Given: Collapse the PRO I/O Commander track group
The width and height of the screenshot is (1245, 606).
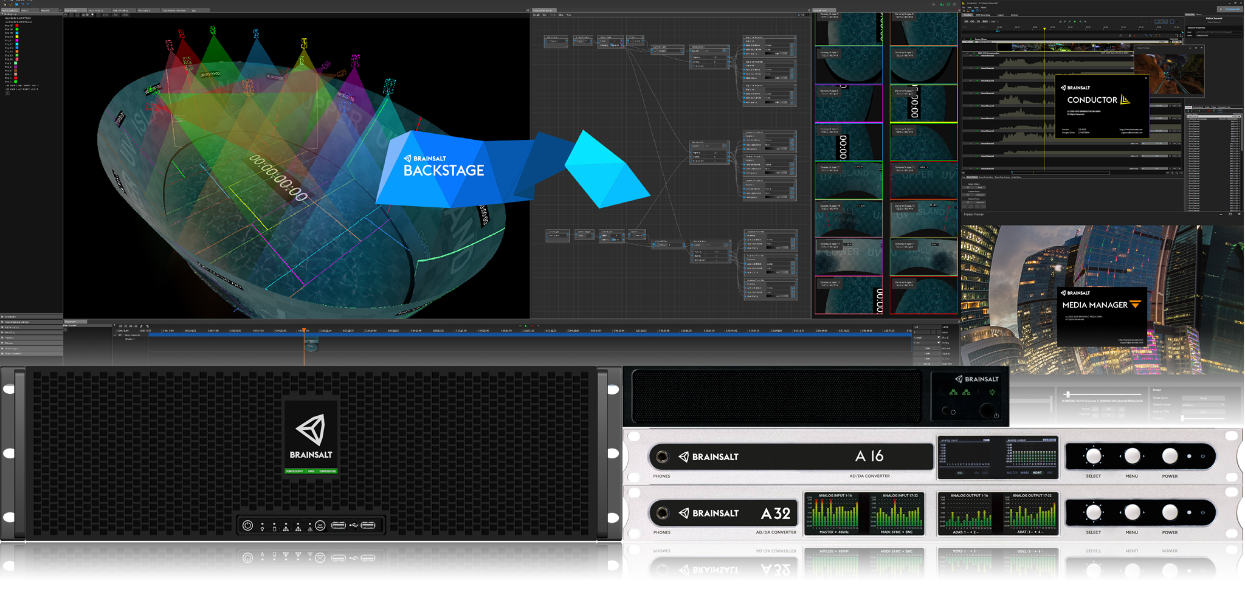Looking at the screenshot, I should coord(967,53).
